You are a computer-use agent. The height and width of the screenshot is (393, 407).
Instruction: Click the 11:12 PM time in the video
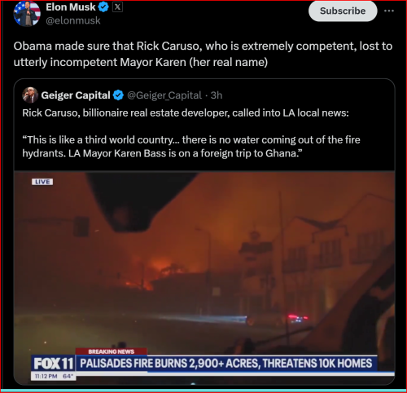coord(46,377)
